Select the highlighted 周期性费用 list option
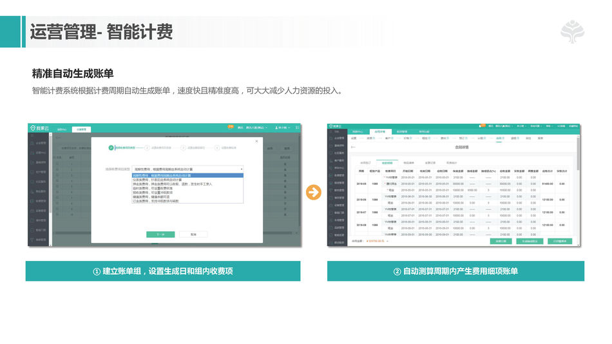Viewport: 612px width, 344px height. click(x=187, y=175)
